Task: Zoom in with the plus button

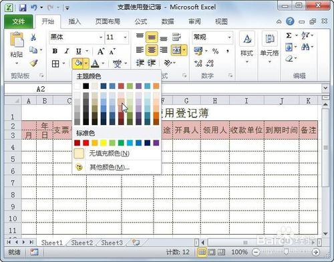Action: 316,252
